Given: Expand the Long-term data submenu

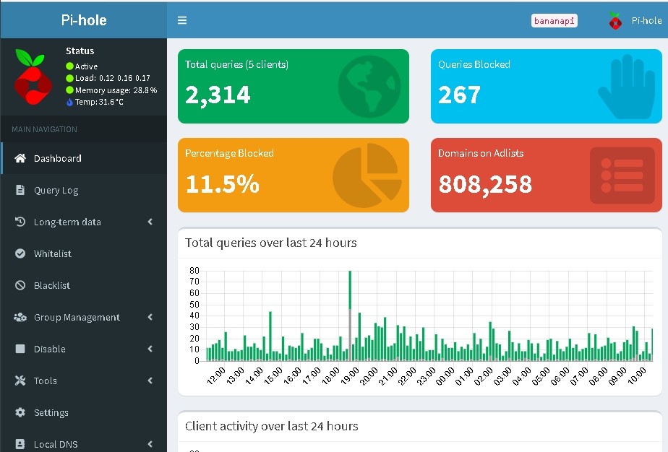Looking at the screenshot, I should click(150, 222).
